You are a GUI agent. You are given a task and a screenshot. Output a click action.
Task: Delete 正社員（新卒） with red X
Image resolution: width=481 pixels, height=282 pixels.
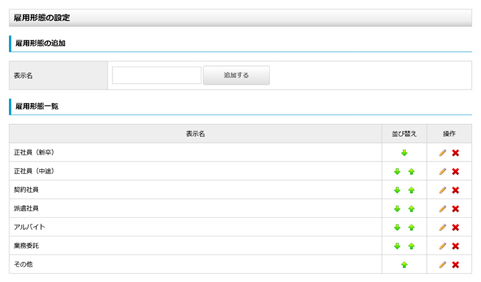tap(456, 153)
